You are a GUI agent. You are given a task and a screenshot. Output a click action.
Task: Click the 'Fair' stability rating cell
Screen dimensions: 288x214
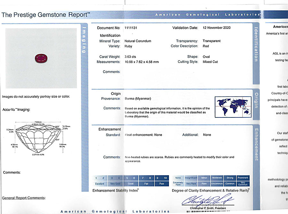pos(146,184)
